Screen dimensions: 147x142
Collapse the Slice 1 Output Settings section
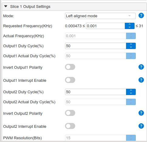(x=6, y=6)
